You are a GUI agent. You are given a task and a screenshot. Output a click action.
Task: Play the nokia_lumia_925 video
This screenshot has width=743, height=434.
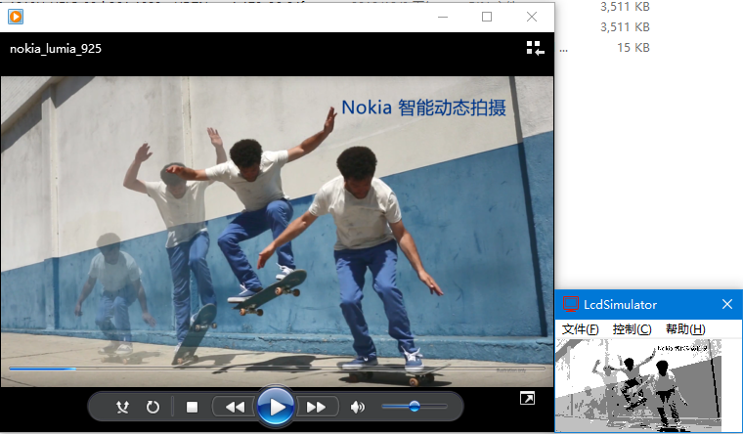coord(276,407)
